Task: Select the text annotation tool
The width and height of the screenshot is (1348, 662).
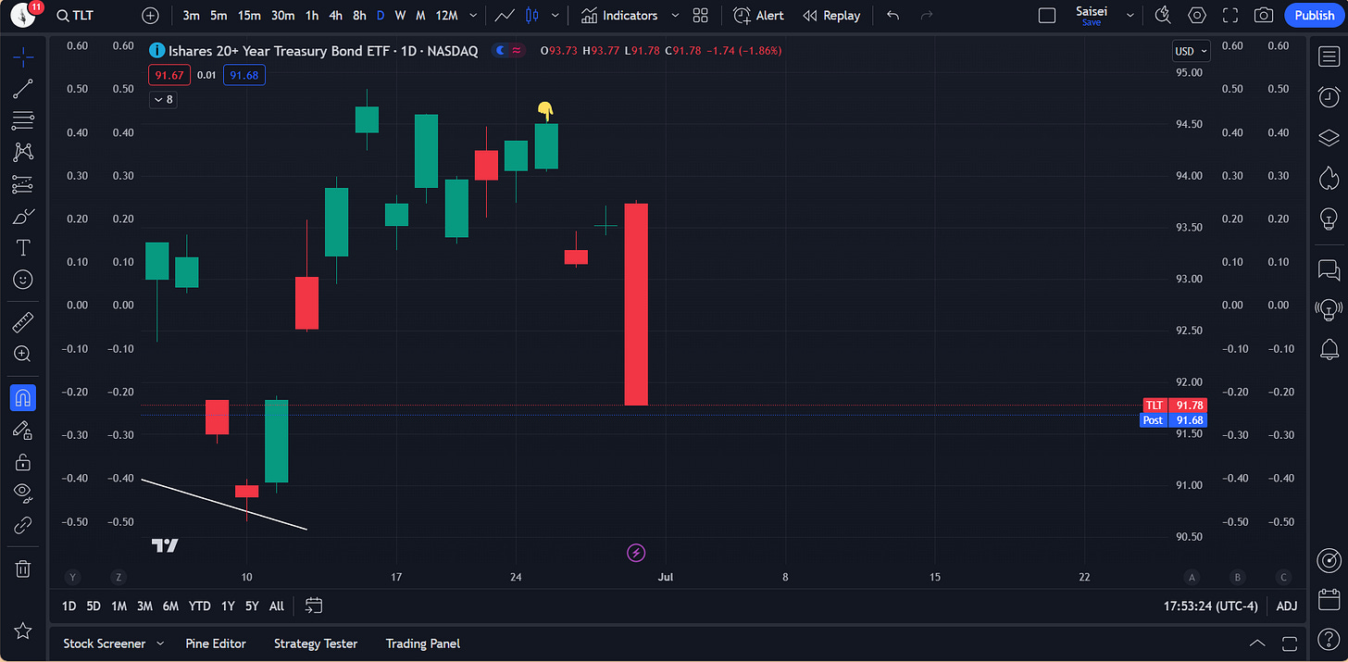Action: point(23,247)
